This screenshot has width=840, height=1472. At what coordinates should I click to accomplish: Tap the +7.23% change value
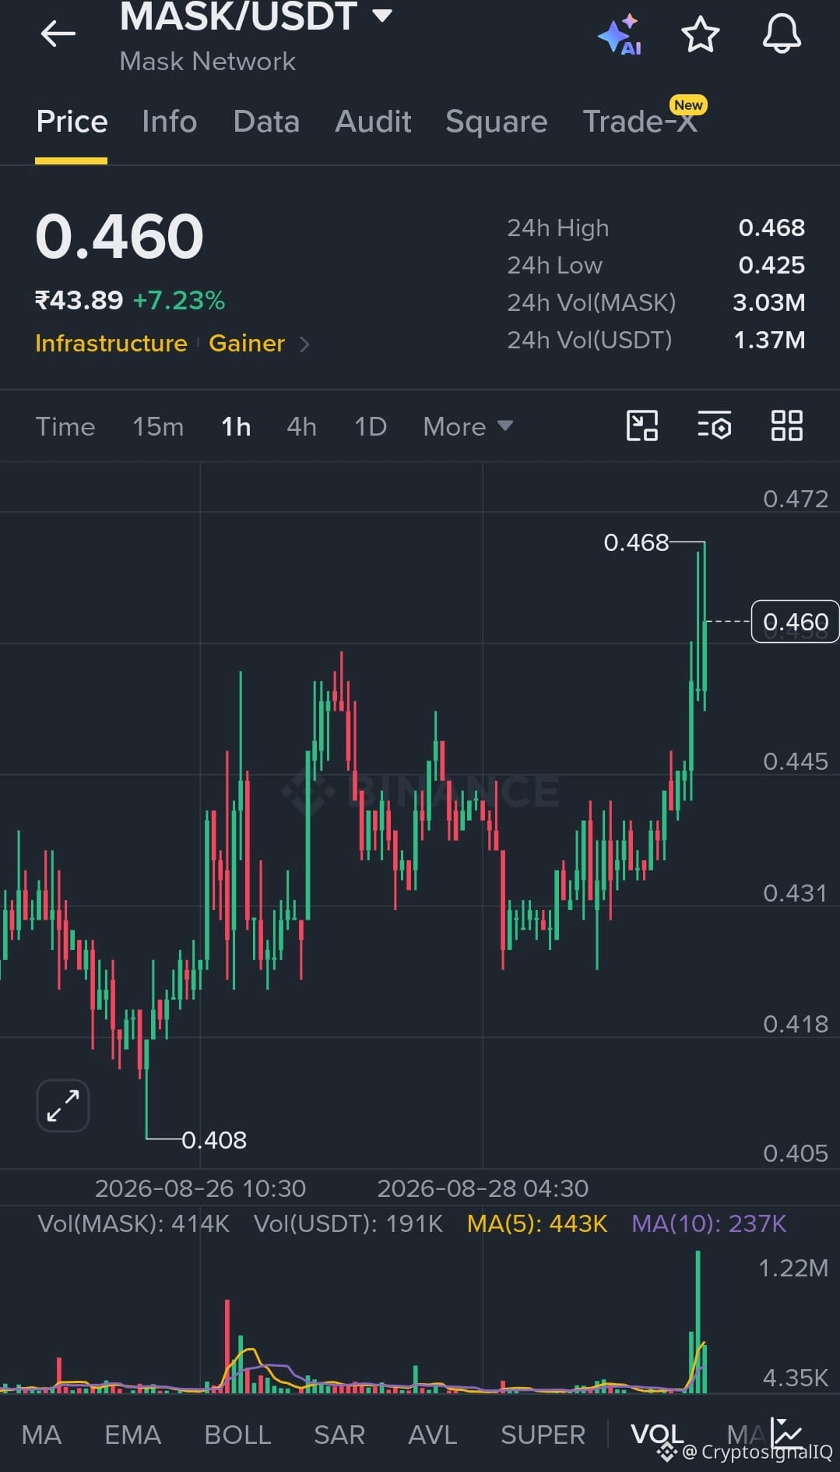(x=179, y=300)
